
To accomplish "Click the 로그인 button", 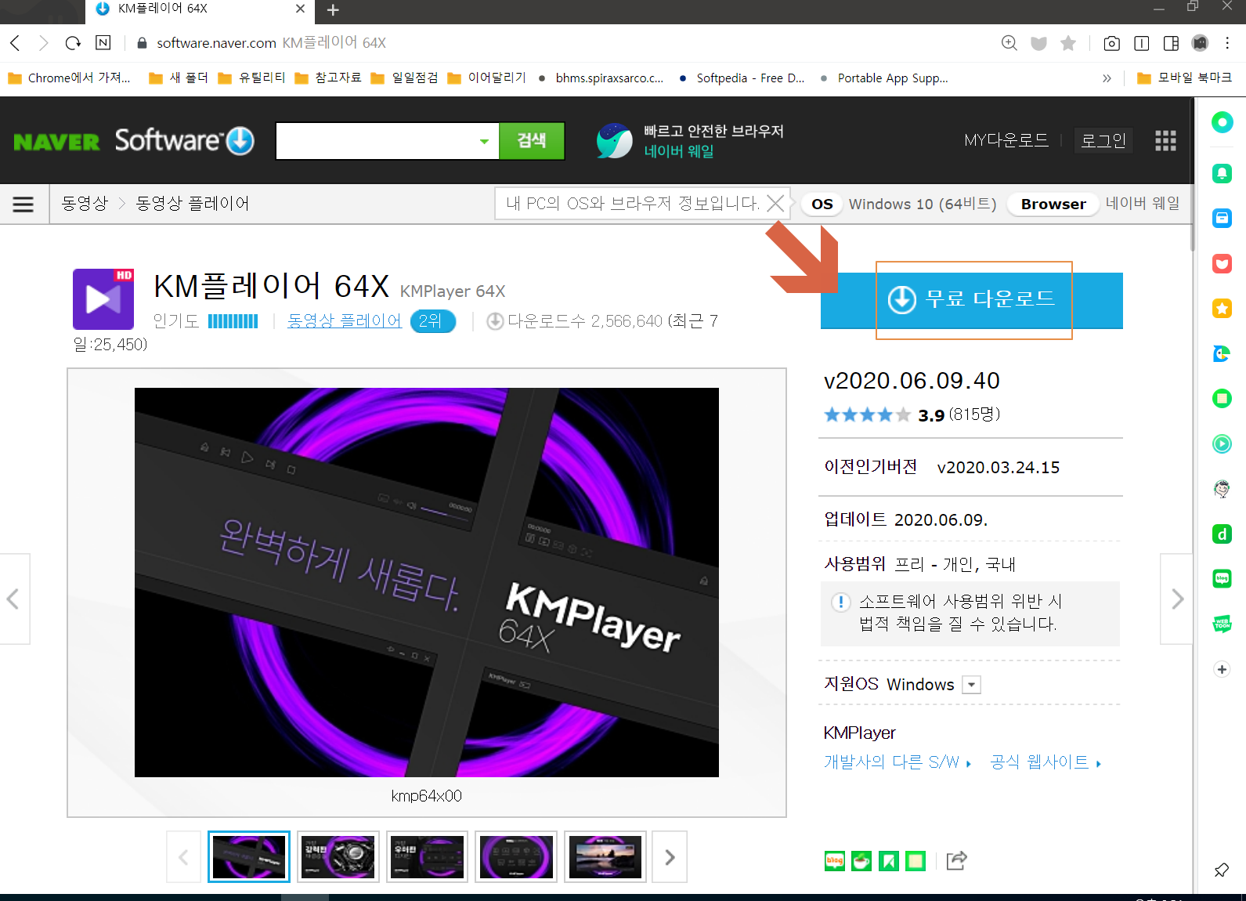I will pyautogui.click(x=1103, y=140).
